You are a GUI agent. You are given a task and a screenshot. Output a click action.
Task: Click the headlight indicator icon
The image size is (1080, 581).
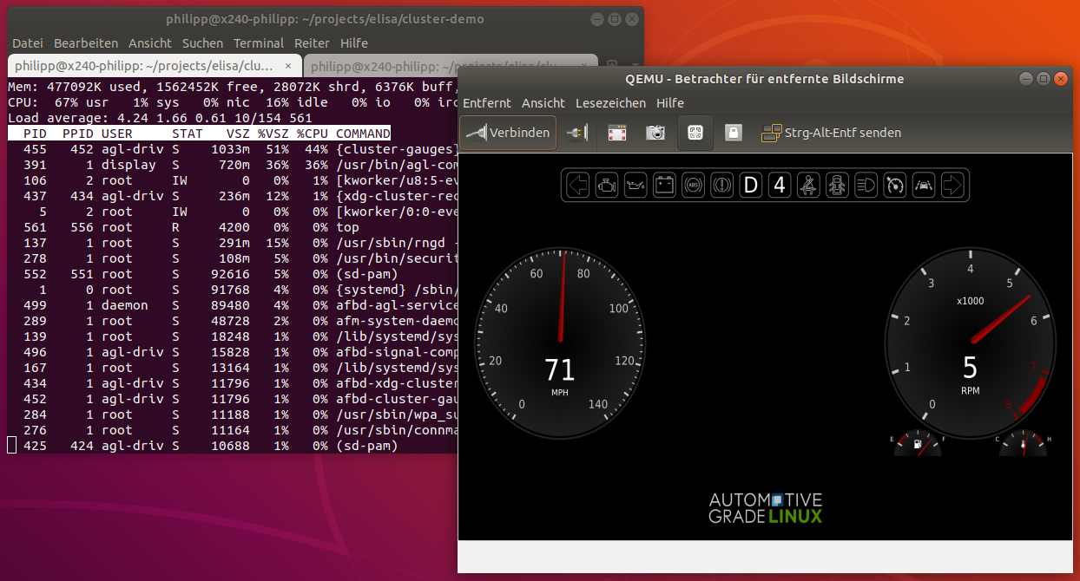click(866, 185)
